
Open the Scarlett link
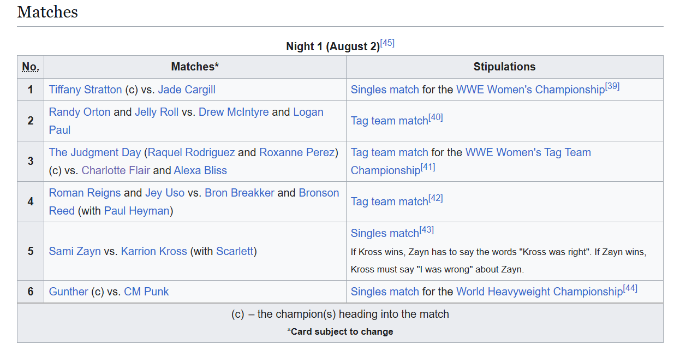(235, 251)
